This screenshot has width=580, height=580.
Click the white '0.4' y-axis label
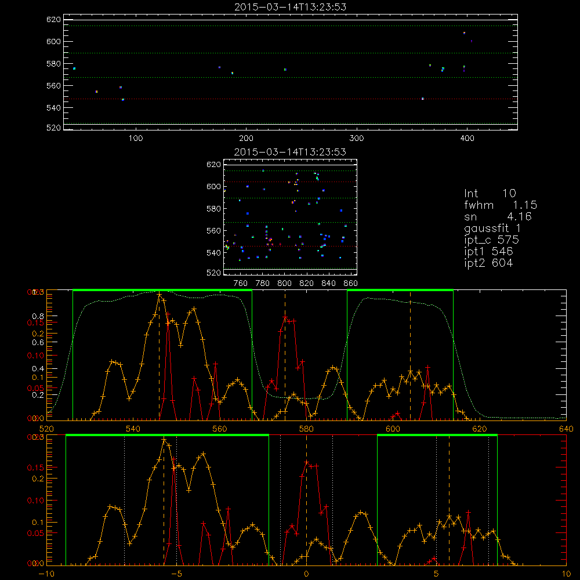(38, 369)
